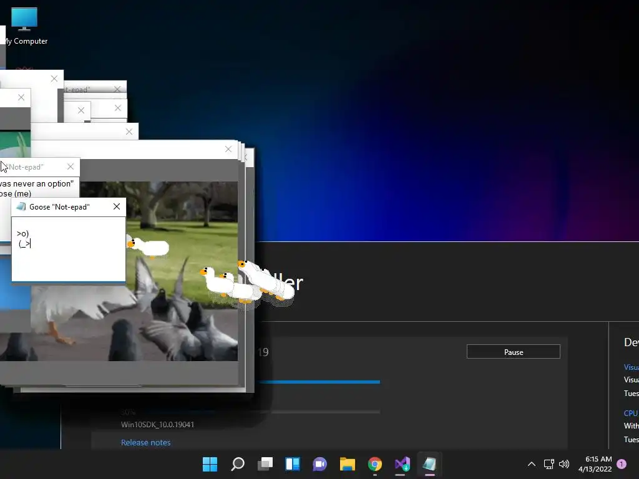This screenshot has width=639, height=479.
Task: Launch Teams Chat from taskbar
Action: 320,464
